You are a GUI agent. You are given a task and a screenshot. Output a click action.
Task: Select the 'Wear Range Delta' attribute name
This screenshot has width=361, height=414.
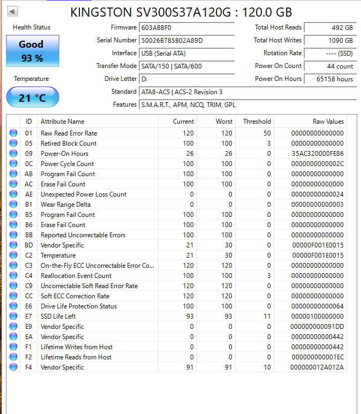click(x=65, y=205)
